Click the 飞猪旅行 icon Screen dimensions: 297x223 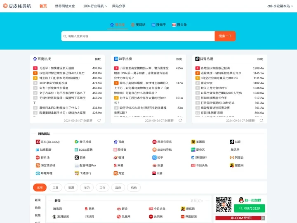(77, 173)
